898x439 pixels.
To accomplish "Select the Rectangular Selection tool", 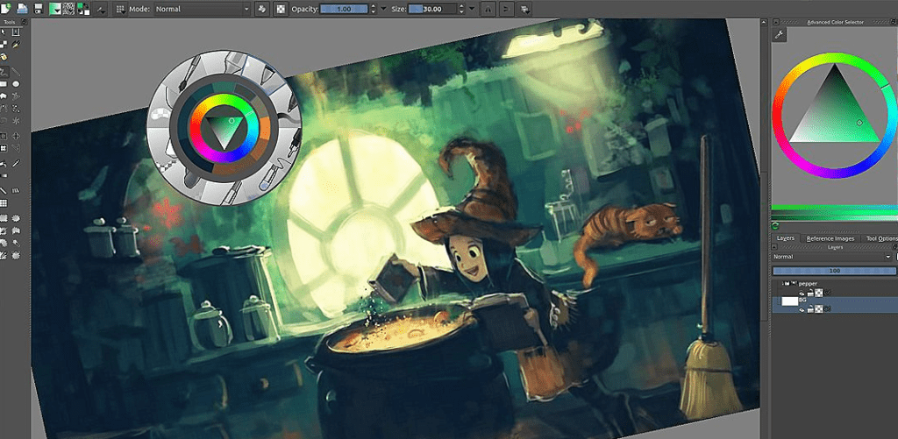I will tap(4, 218).
